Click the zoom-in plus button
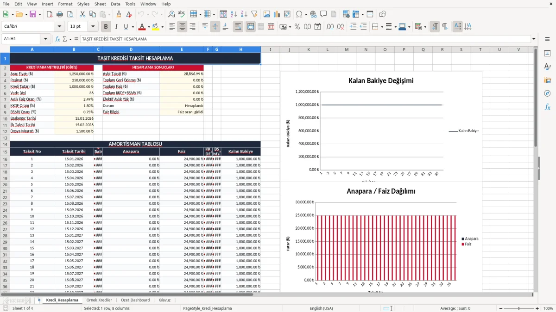 point(537,308)
